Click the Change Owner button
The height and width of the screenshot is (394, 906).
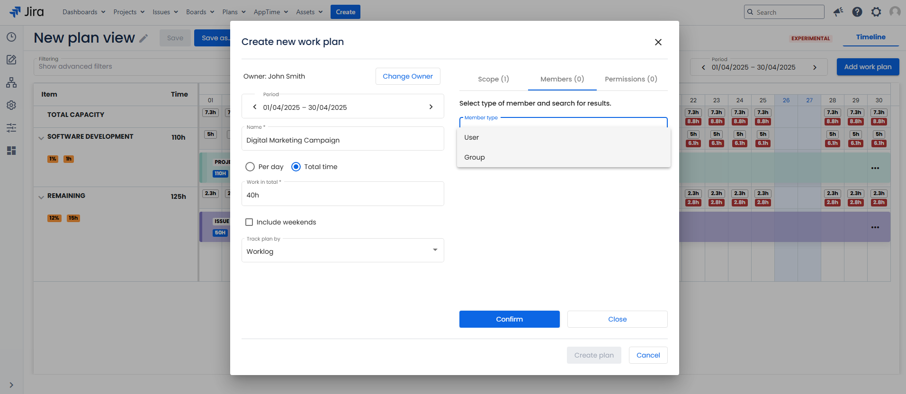coord(407,76)
